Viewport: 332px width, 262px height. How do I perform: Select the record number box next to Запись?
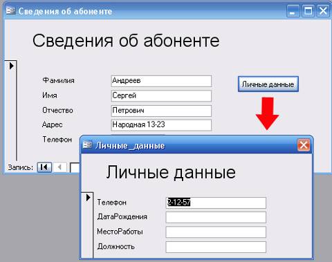point(75,167)
